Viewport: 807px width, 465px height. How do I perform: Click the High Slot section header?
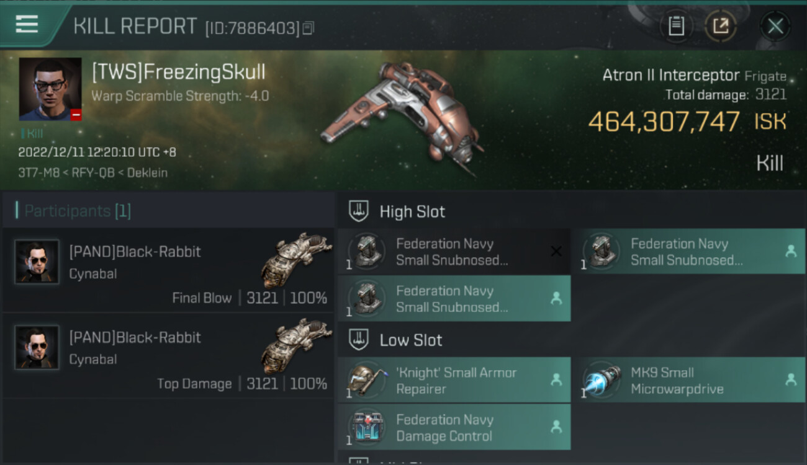tap(412, 211)
